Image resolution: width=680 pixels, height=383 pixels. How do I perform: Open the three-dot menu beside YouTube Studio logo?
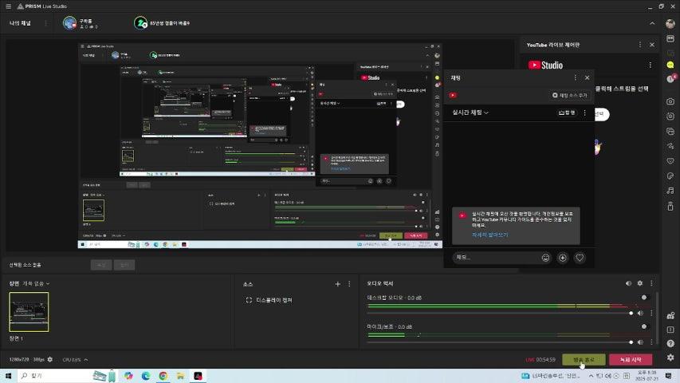click(650, 65)
